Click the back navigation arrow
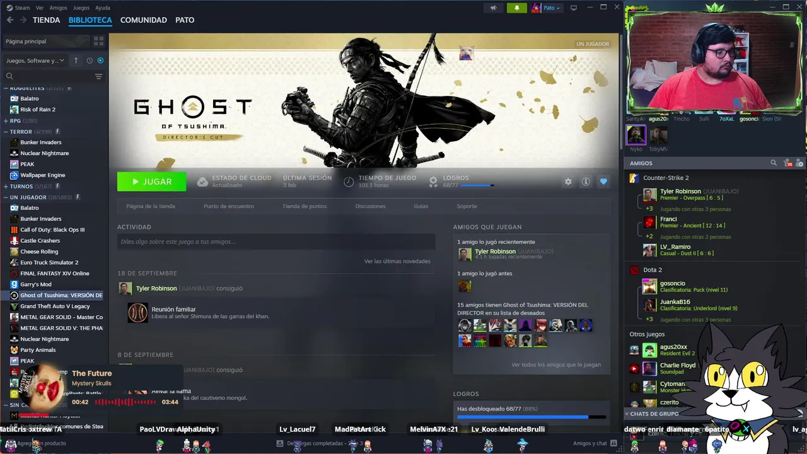The height and width of the screenshot is (454, 807). 9,20
